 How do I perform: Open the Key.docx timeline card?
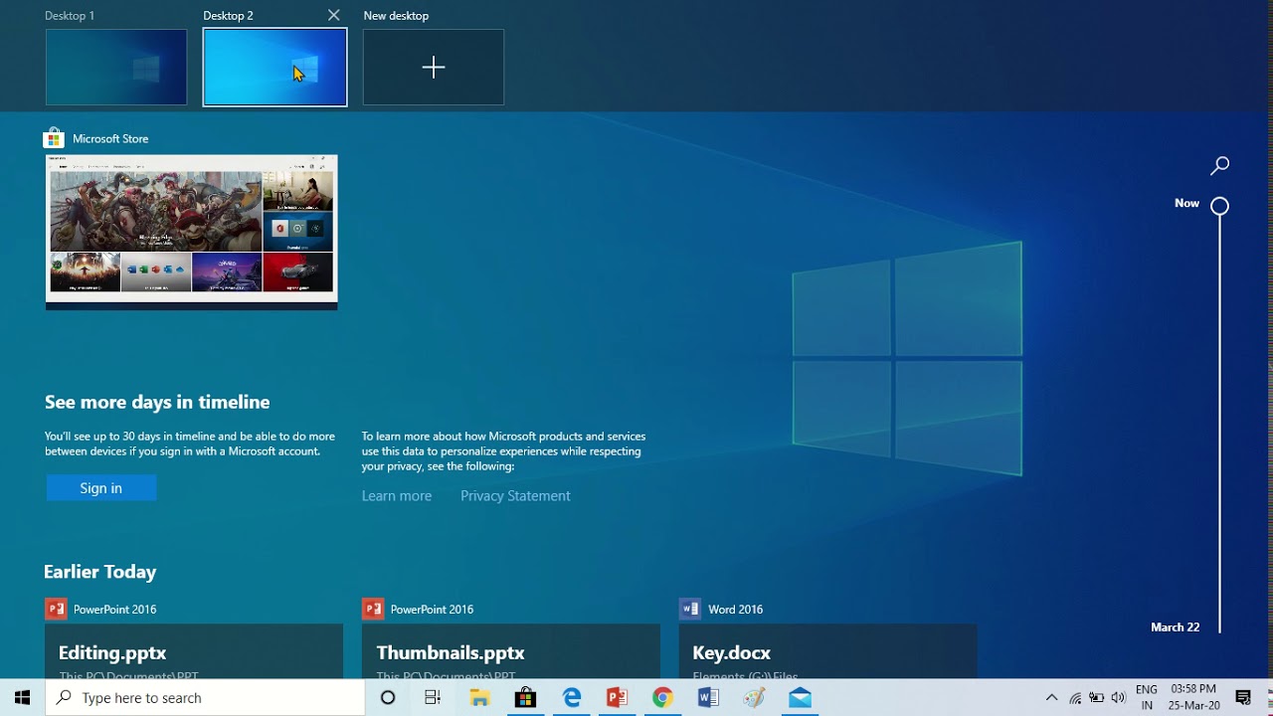(827, 651)
